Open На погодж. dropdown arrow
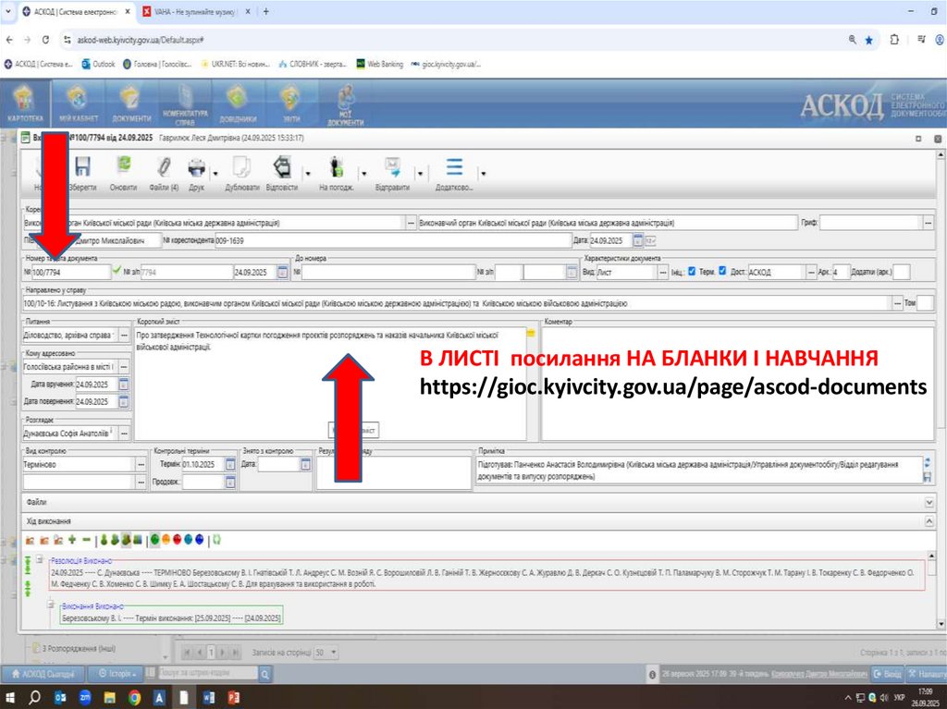 pyautogui.click(x=363, y=174)
